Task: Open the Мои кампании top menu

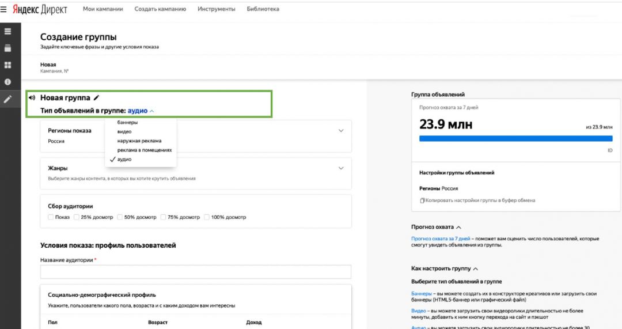Action: point(103,9)
